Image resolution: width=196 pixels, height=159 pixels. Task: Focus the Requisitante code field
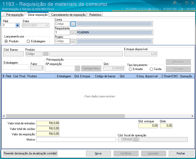pos(62,32)
